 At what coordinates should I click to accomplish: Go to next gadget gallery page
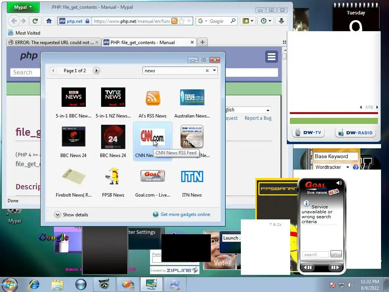click(x=96, y=71)
